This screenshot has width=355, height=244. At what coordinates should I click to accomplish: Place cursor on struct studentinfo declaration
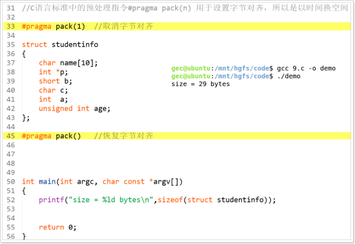tap(60, 44)
